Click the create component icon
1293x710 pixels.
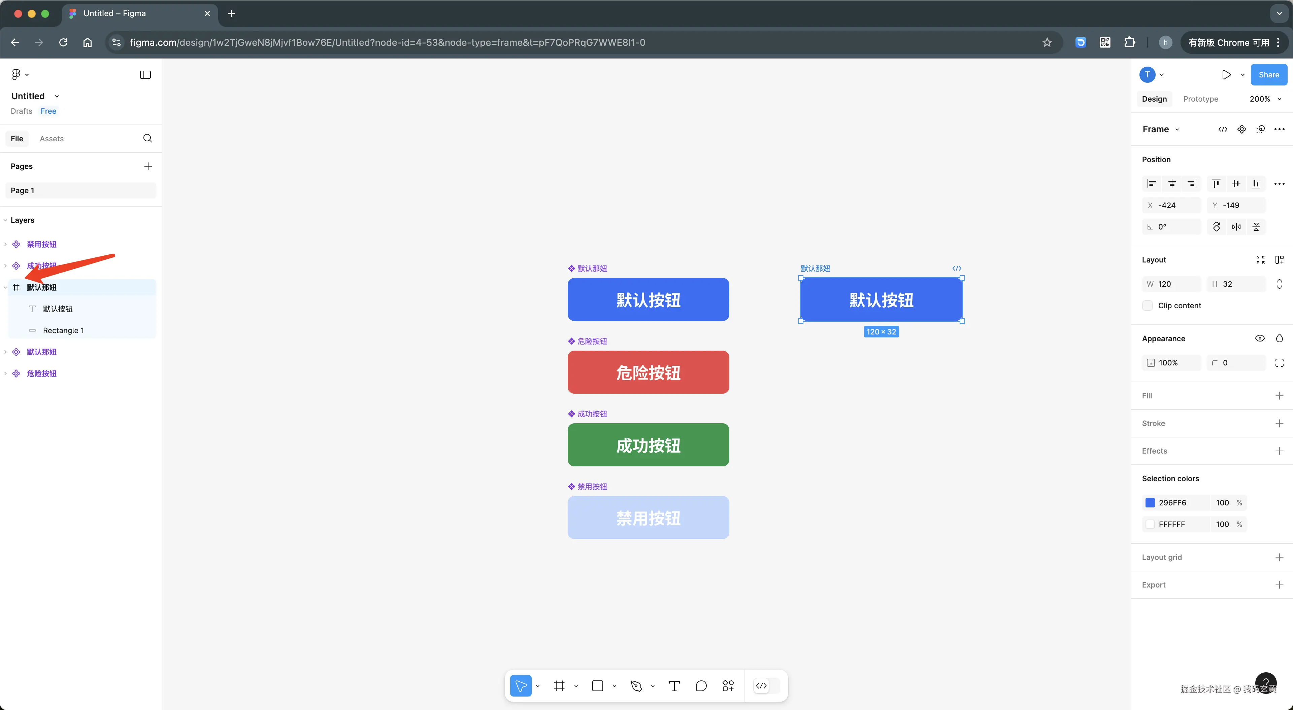pos(1241,130)
